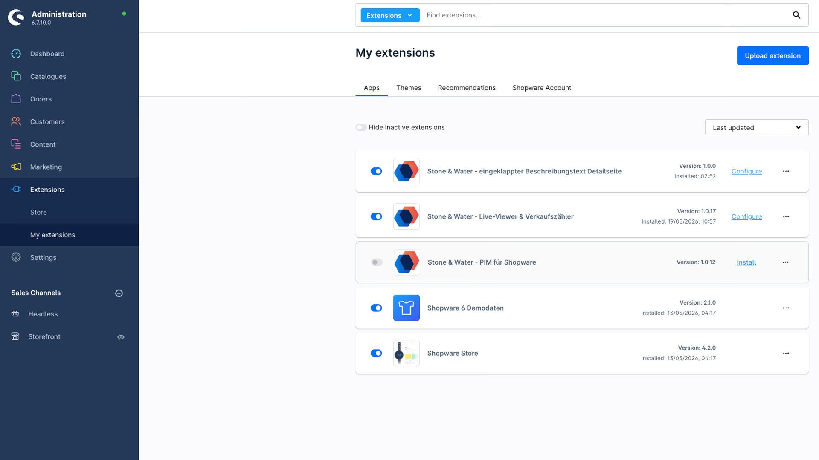Open options menu for eingeklappter Beschreibungstext extension
Image resolution: width=819 pixels, height=460 pixels.
pos(786,171)
